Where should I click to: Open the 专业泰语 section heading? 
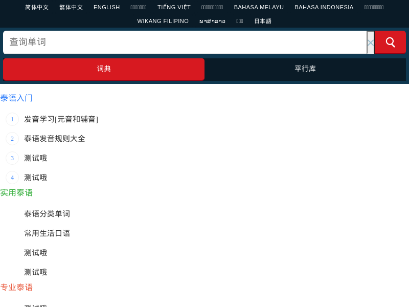click(x=16, y=288)
